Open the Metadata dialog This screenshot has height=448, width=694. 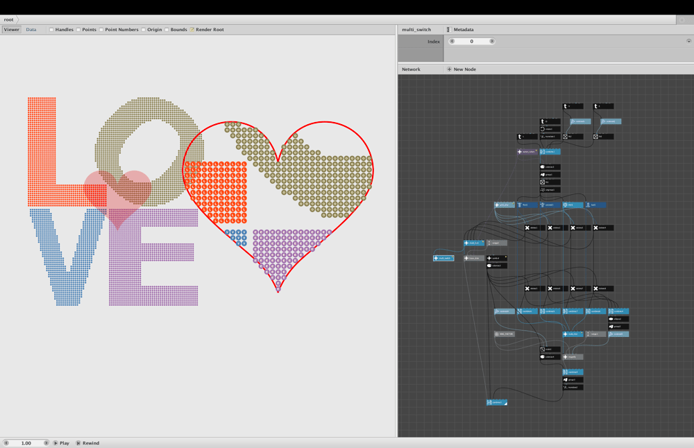coord(460,30)
